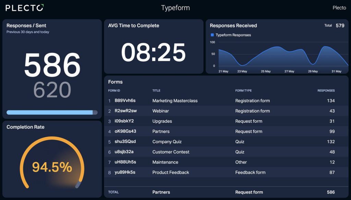
Task: Select the Customer Contest row
Action: pos(226,152)
